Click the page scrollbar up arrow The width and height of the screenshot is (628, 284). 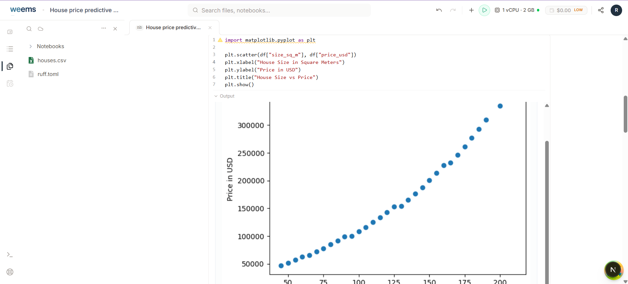[625, 39]
